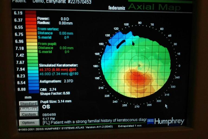The width and height of the screenshot is (208, 139).
Task: Click the Humphrey brand logo
Action: tap(169, 121)
